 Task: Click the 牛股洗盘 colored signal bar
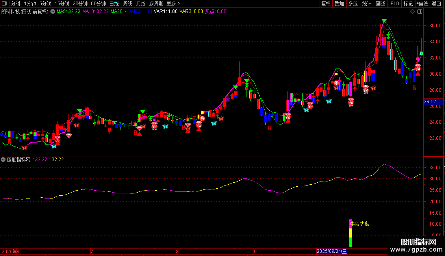(350, 233)
